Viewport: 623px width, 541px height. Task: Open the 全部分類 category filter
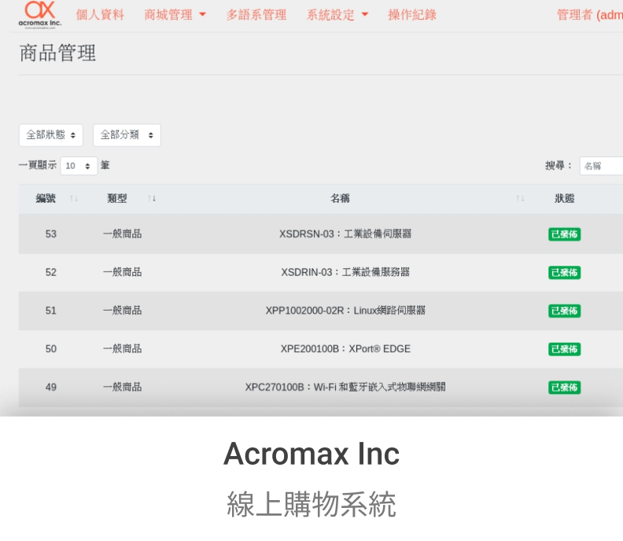click(127, 135)
